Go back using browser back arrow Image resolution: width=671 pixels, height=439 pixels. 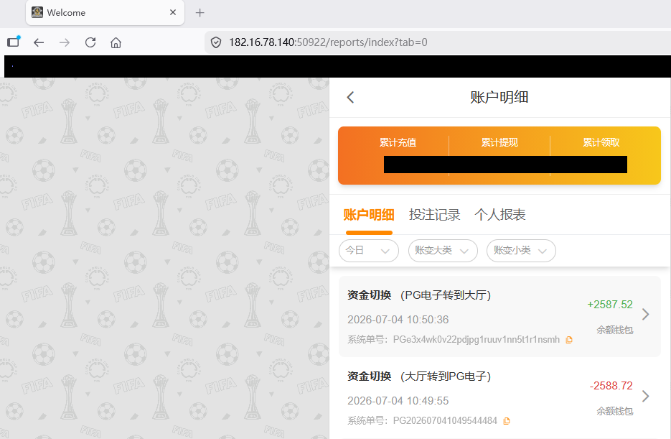pos(39,42)
